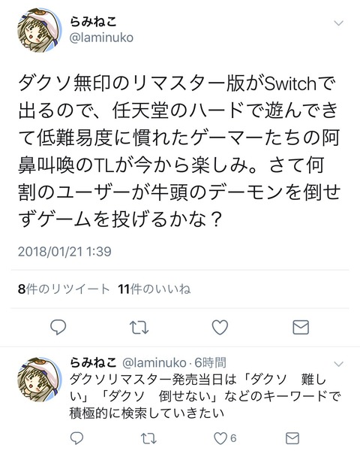Viewport: 360px width, 454px height.
Task: View the 11件のいいね list
Action: pos(154,289)
